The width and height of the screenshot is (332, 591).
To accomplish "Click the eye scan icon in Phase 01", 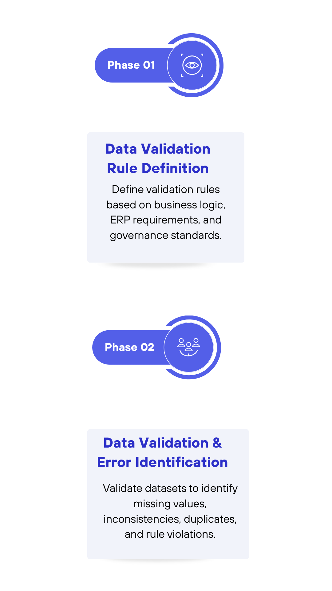I will (x=192, y=65).
